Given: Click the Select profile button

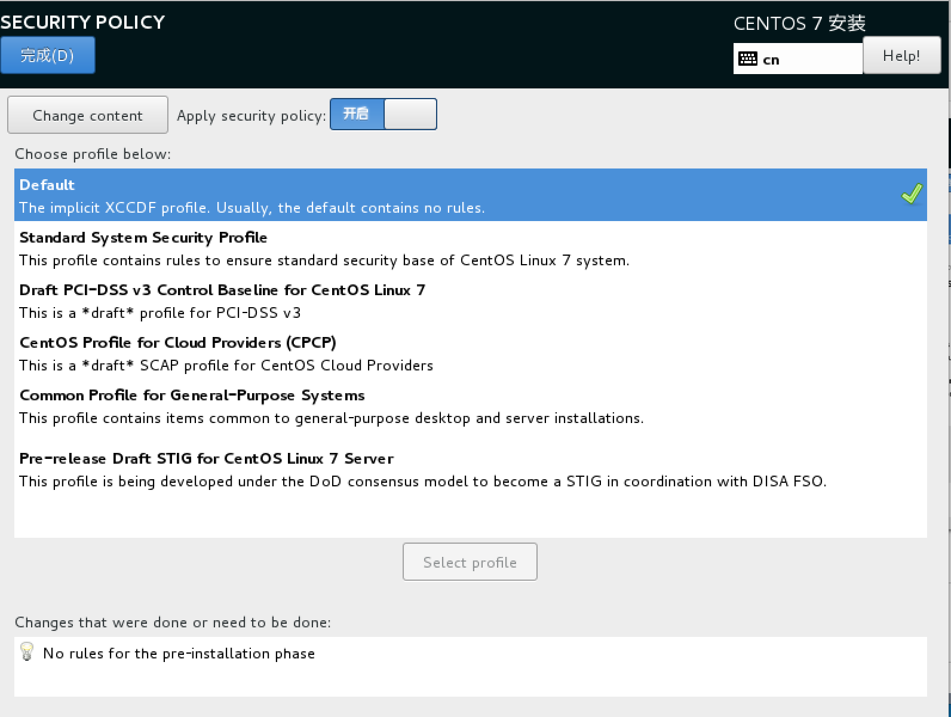Looking at the screenshot, I should (470, 562).
